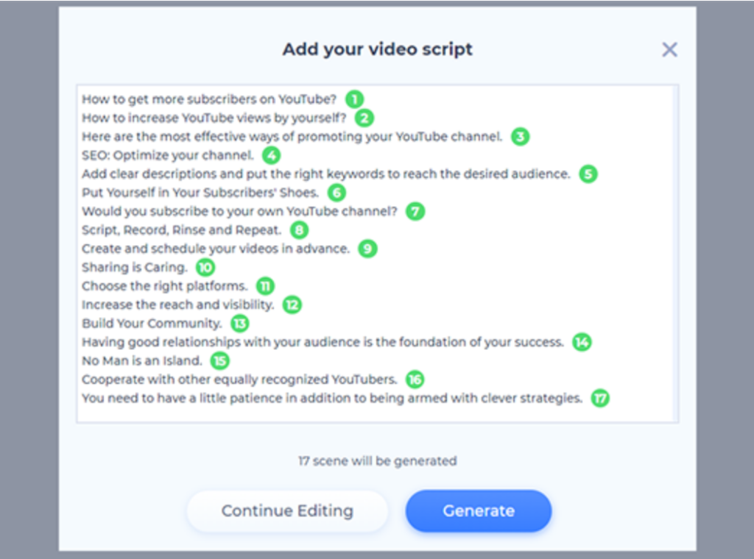Close the Add your video script dialog
Viewport: 754px width, 559px height.
(669, 49)
